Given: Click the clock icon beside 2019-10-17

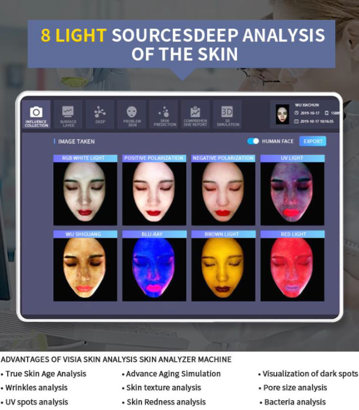Looking at the screenshot, I should 297,113.
